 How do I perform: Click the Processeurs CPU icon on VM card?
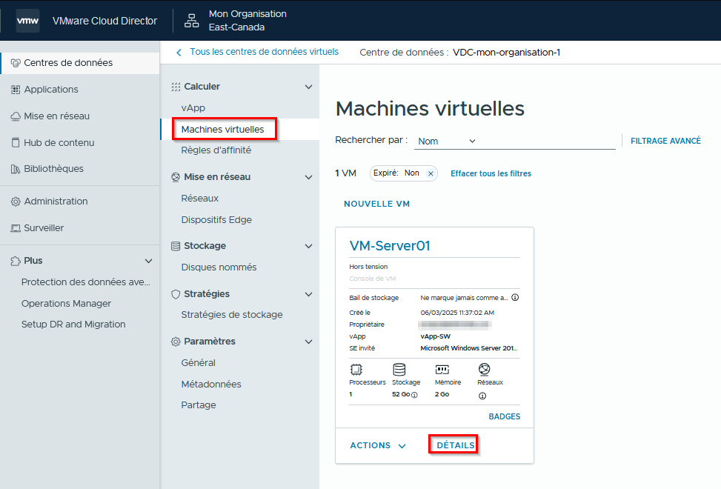(x=356, y=370)
